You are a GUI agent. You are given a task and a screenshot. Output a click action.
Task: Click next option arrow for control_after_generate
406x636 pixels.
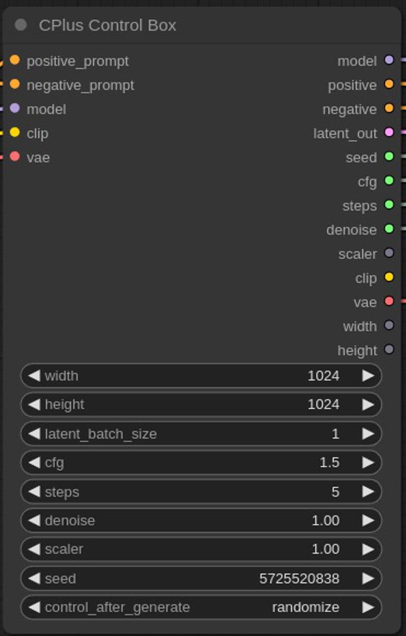click(x=368, y=607)
